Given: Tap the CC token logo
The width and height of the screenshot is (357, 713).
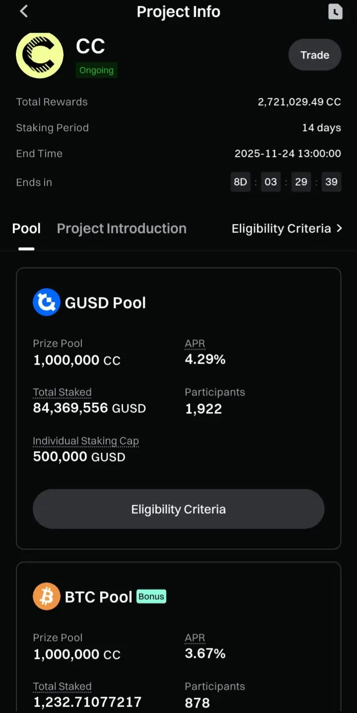Looking at the screenshot, I should (40, 56).
